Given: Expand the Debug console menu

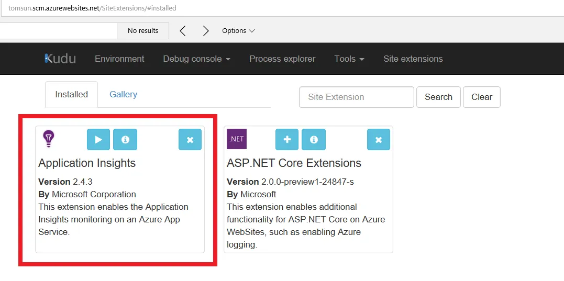Looking at the screenshot, I should (x=197, y=59).
